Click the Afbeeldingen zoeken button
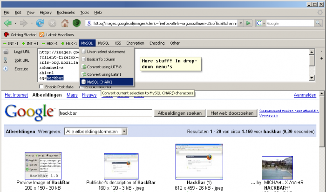This screenshot has width=326, height=192. 180,113
